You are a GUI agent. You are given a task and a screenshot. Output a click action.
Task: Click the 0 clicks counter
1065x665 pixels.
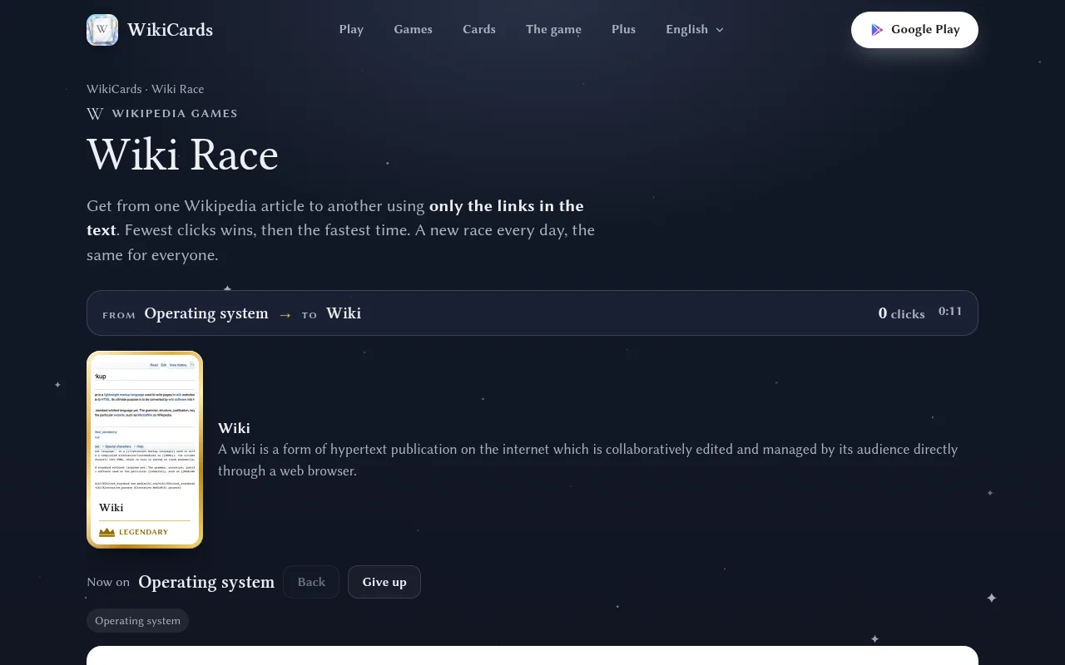pyautogui.click(x=902, y=313)
